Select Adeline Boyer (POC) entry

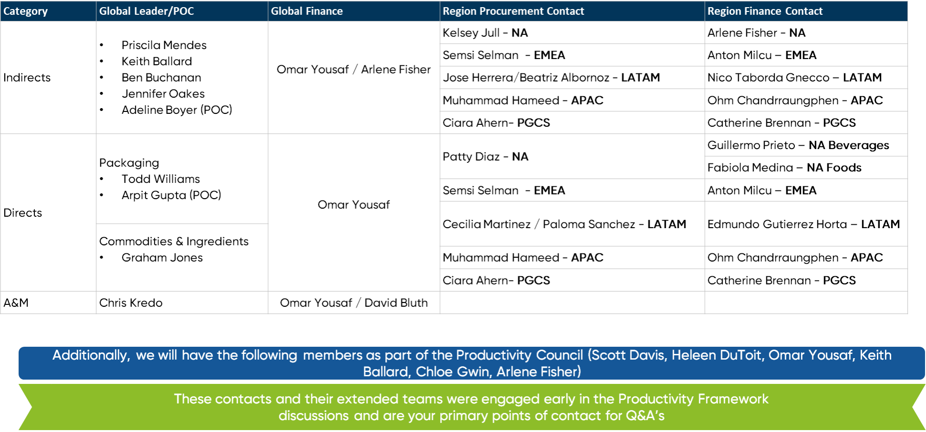coord(176,110)
